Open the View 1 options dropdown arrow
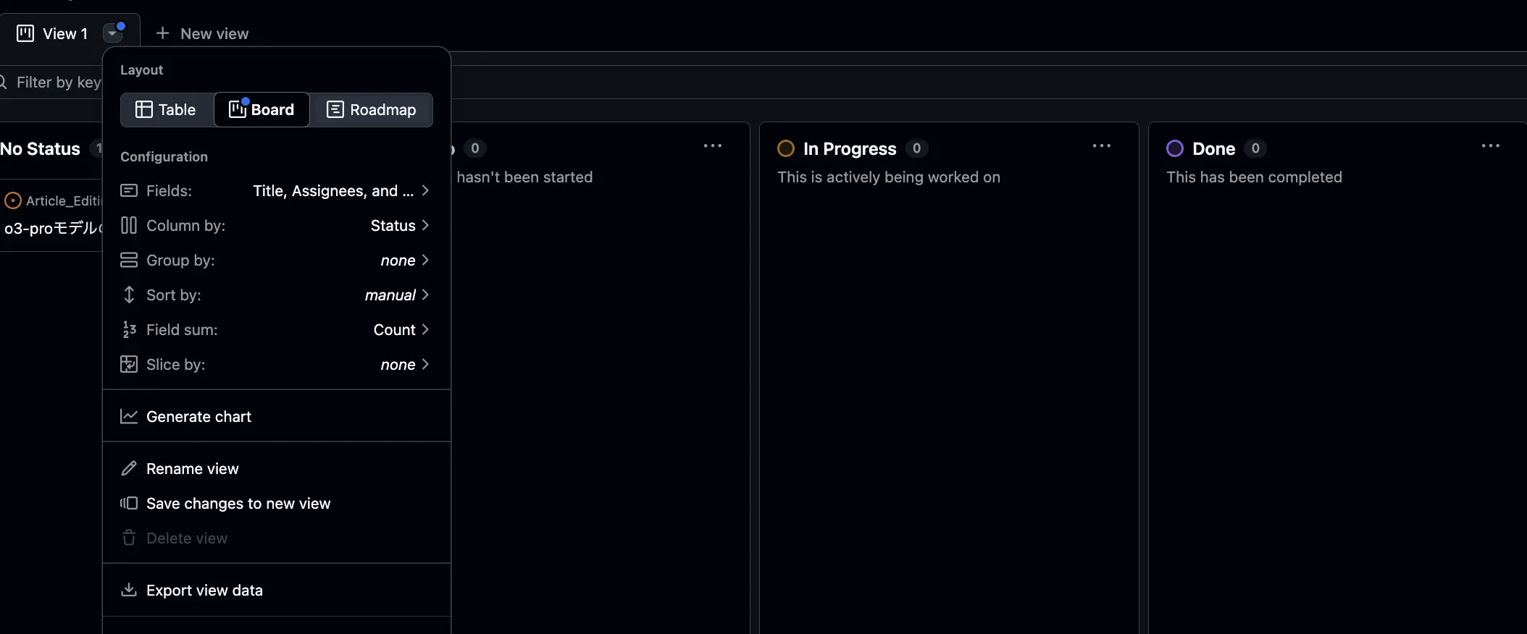The width and height of the screenshot is (1527, 634). click(113, 33)
